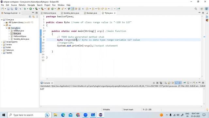Expand the Selenium project
Image resolution: width=209 pixels, height=118 pixels.
point(2,50)
